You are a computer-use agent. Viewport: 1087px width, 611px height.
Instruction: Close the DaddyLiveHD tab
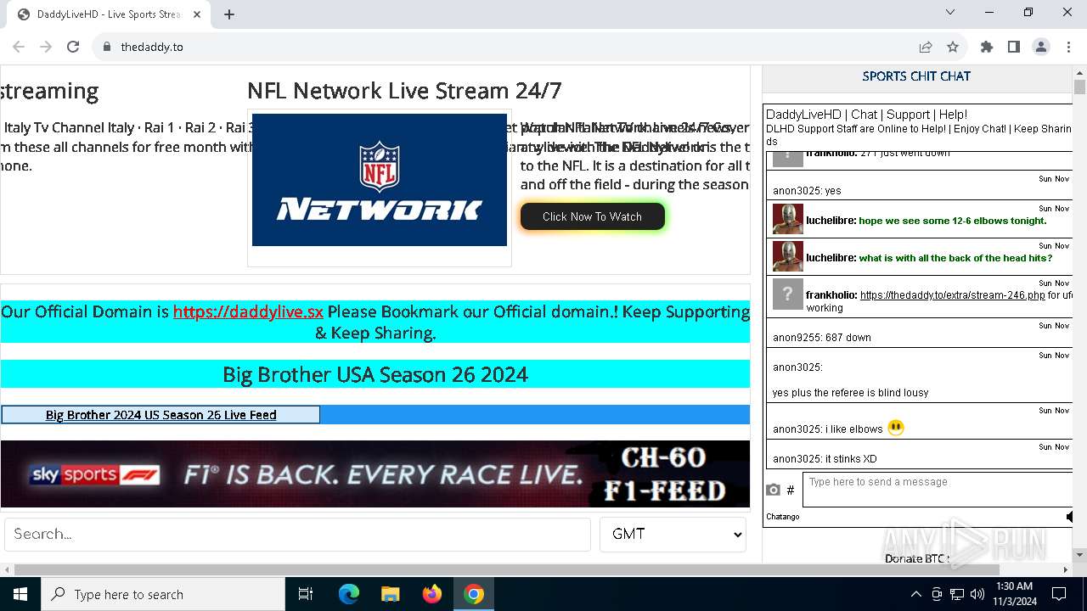pyautogui.click(x=197, y=14)
